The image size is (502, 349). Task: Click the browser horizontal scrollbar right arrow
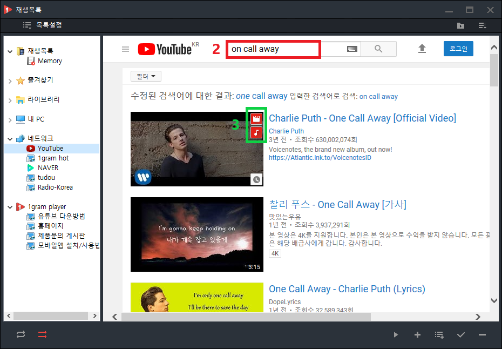point(478,317)
